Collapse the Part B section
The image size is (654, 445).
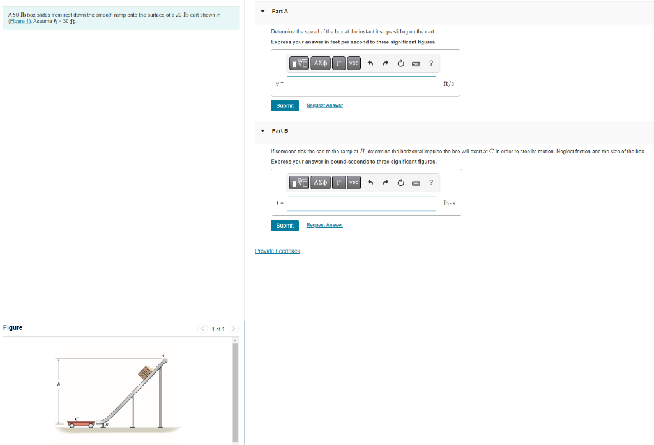point(262,130)
